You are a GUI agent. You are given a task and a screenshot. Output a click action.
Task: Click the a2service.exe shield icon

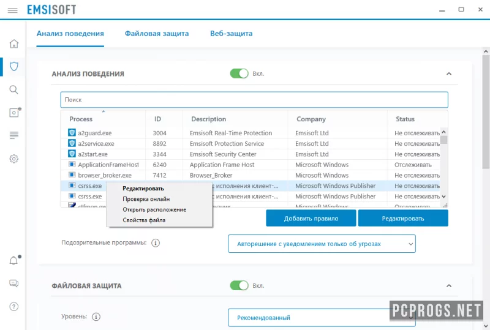tap(72, 143)
